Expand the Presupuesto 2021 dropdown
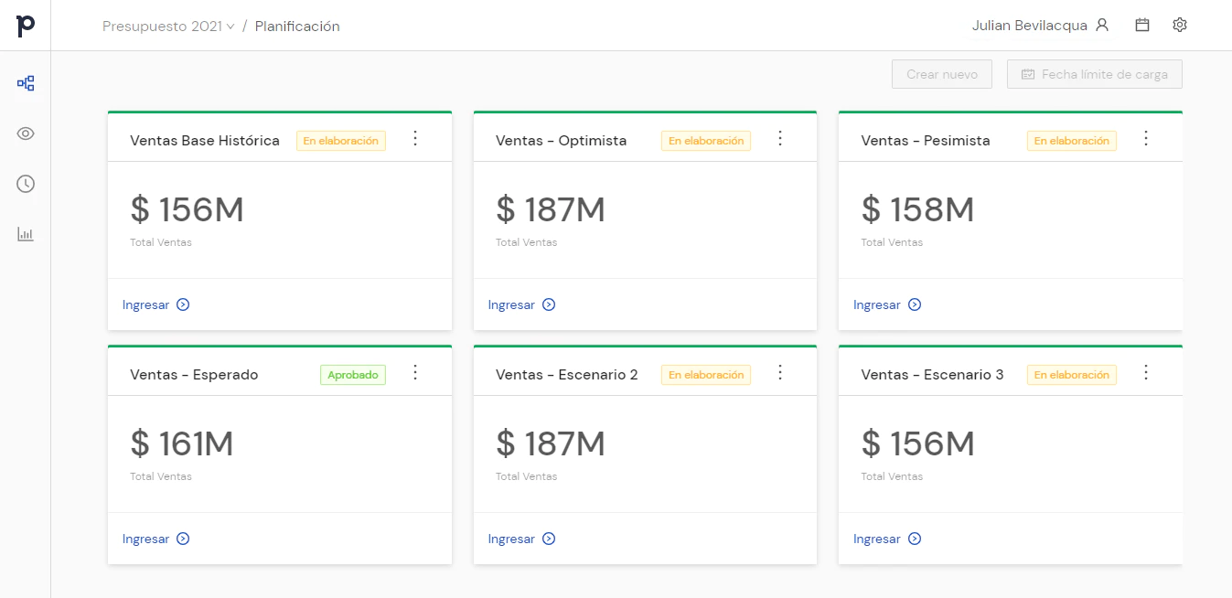Screen dimensions: 1232x598 [168, 27]
